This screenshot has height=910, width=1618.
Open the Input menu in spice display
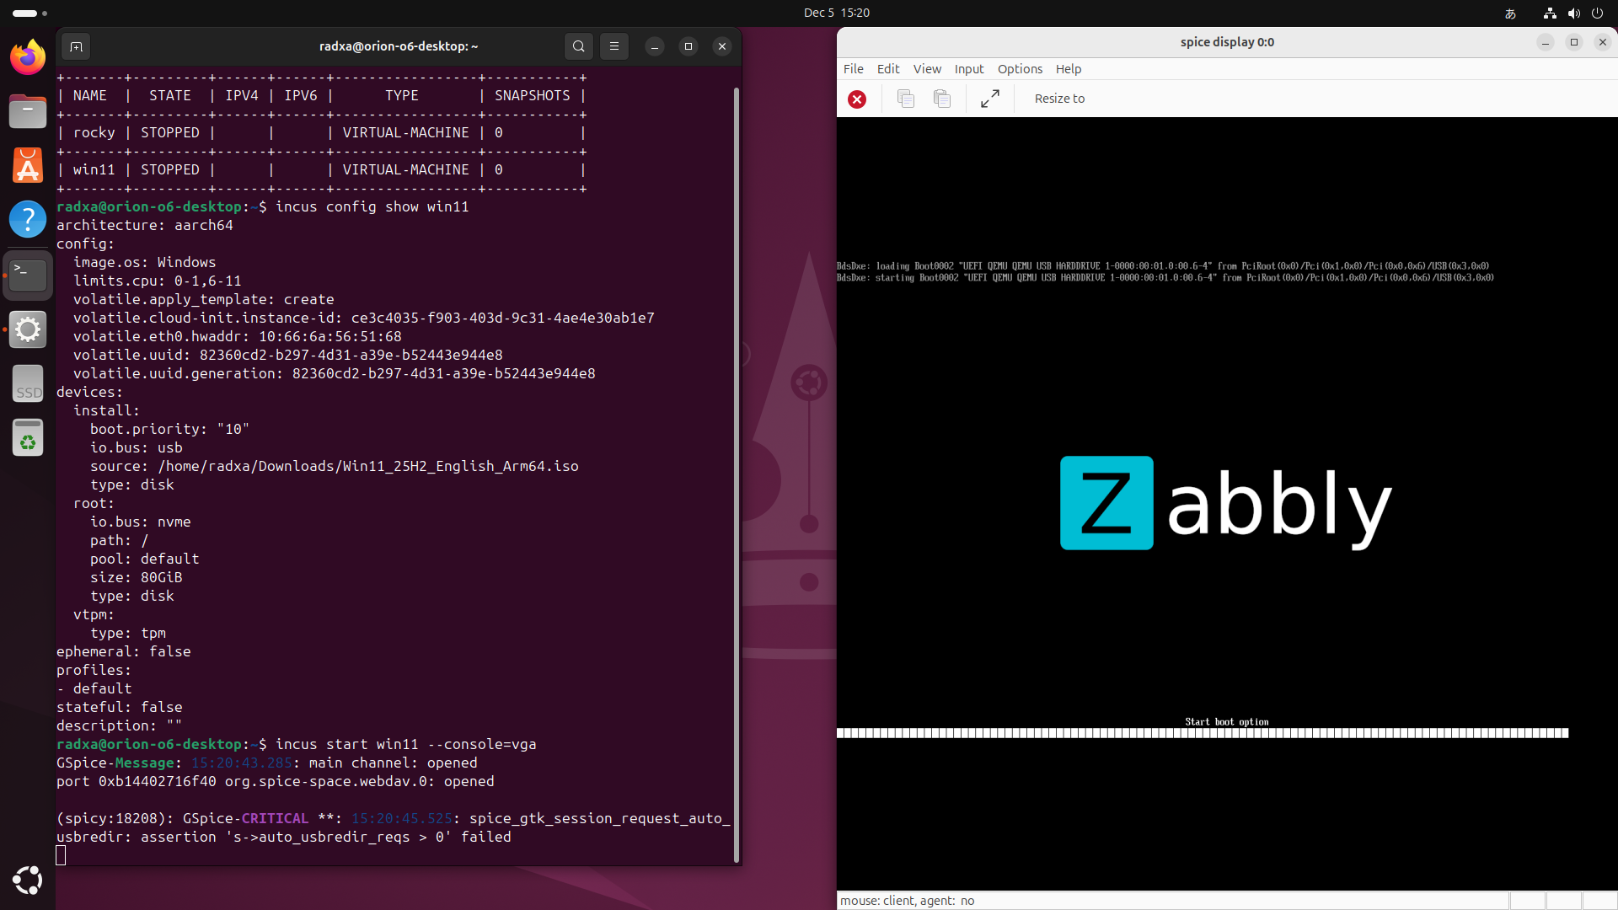[968, 69]
